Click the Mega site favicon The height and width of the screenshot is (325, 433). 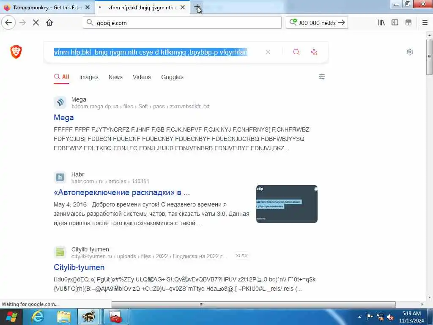(x=60, y=102)
